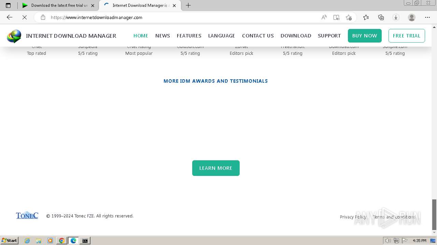The image size is (437, 245).
Task: Click the browser back arrow
Action: (x=10, y=17)
